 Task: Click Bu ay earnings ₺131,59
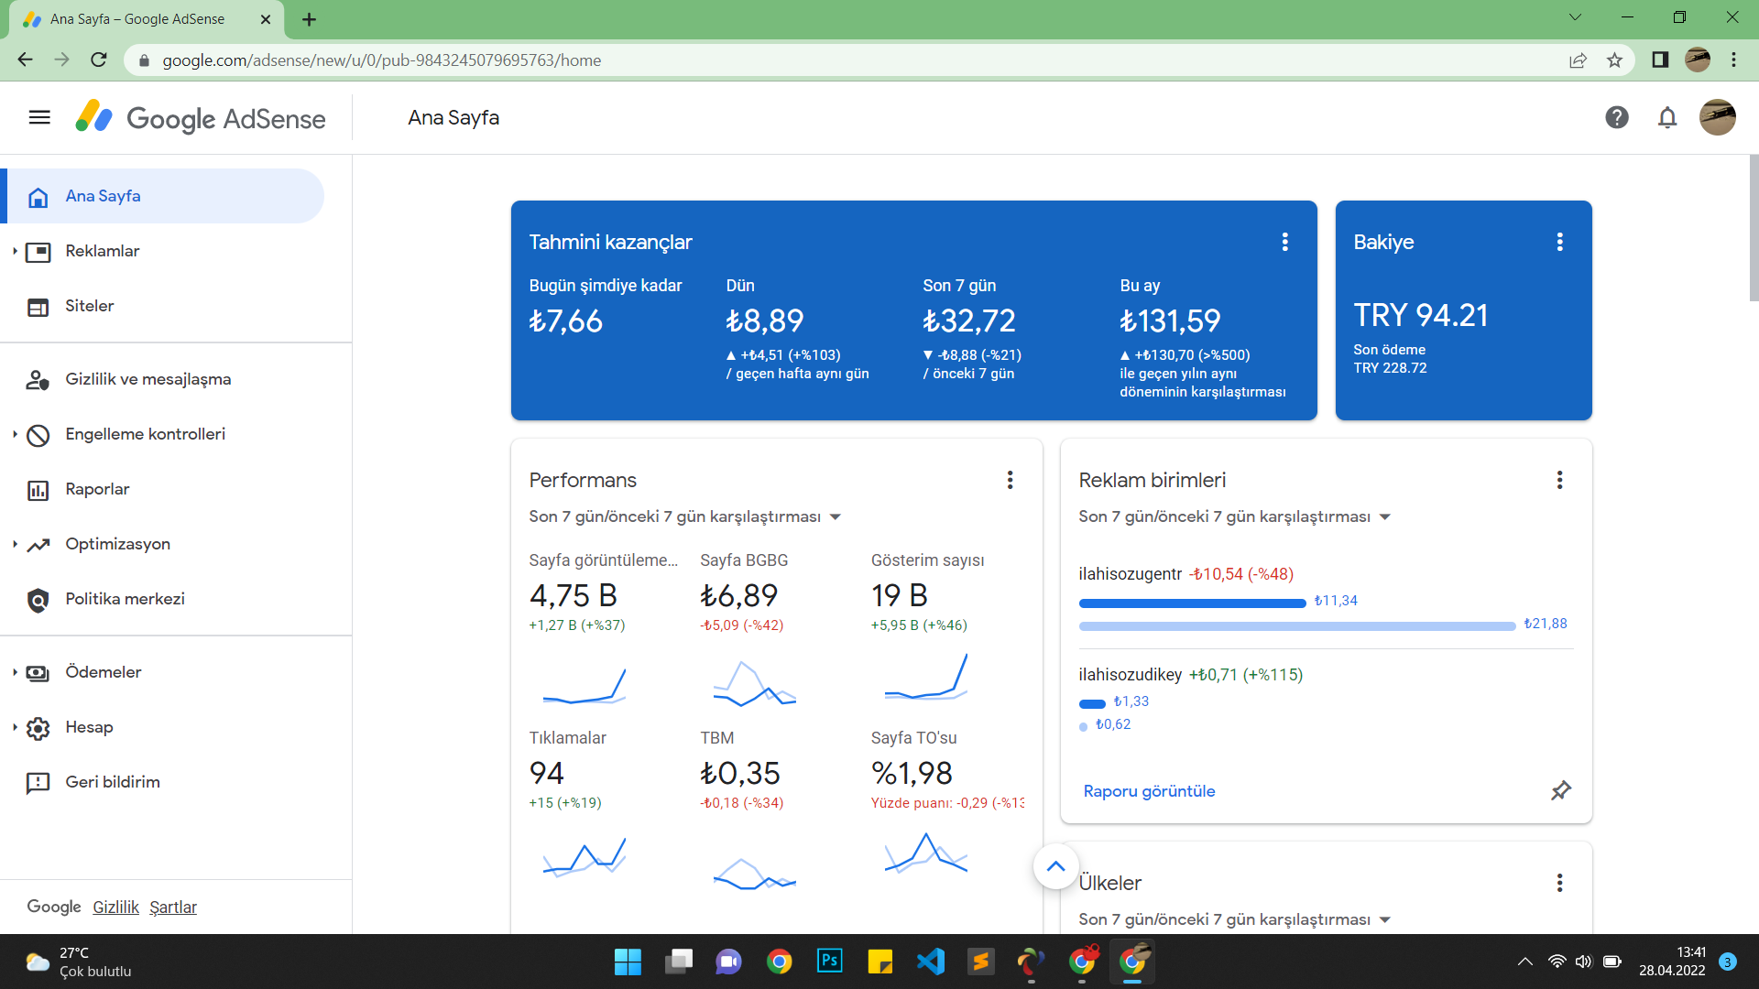[1170, 321]
